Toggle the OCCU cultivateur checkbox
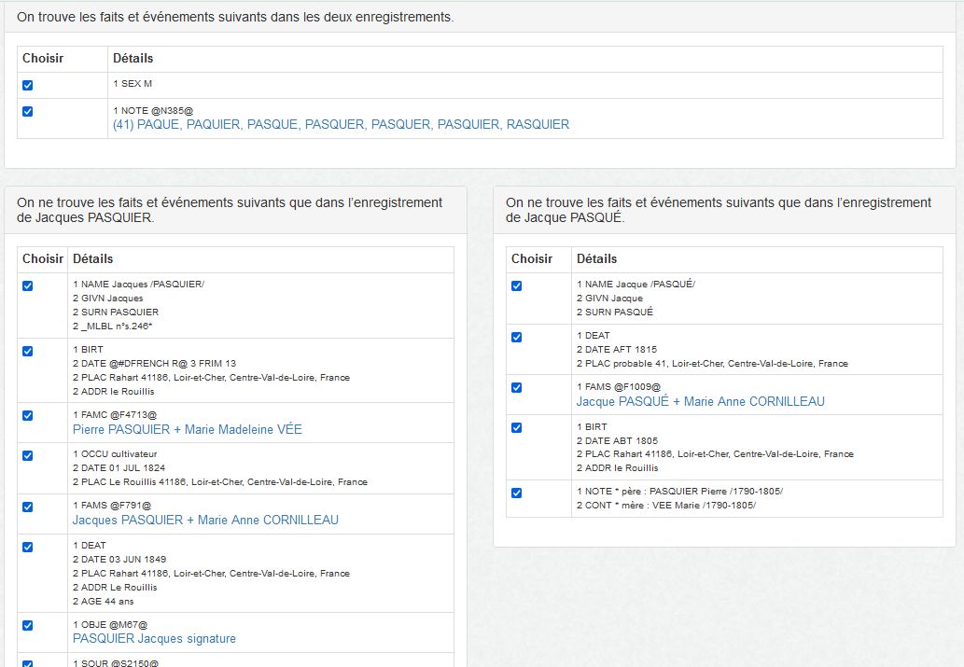The width and height of the screenshot is (964, 667). tap(27, 455)
